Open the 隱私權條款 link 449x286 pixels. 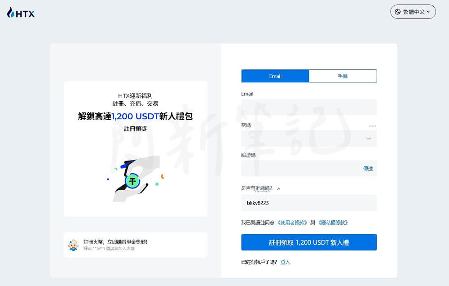[x=333, y=223]
